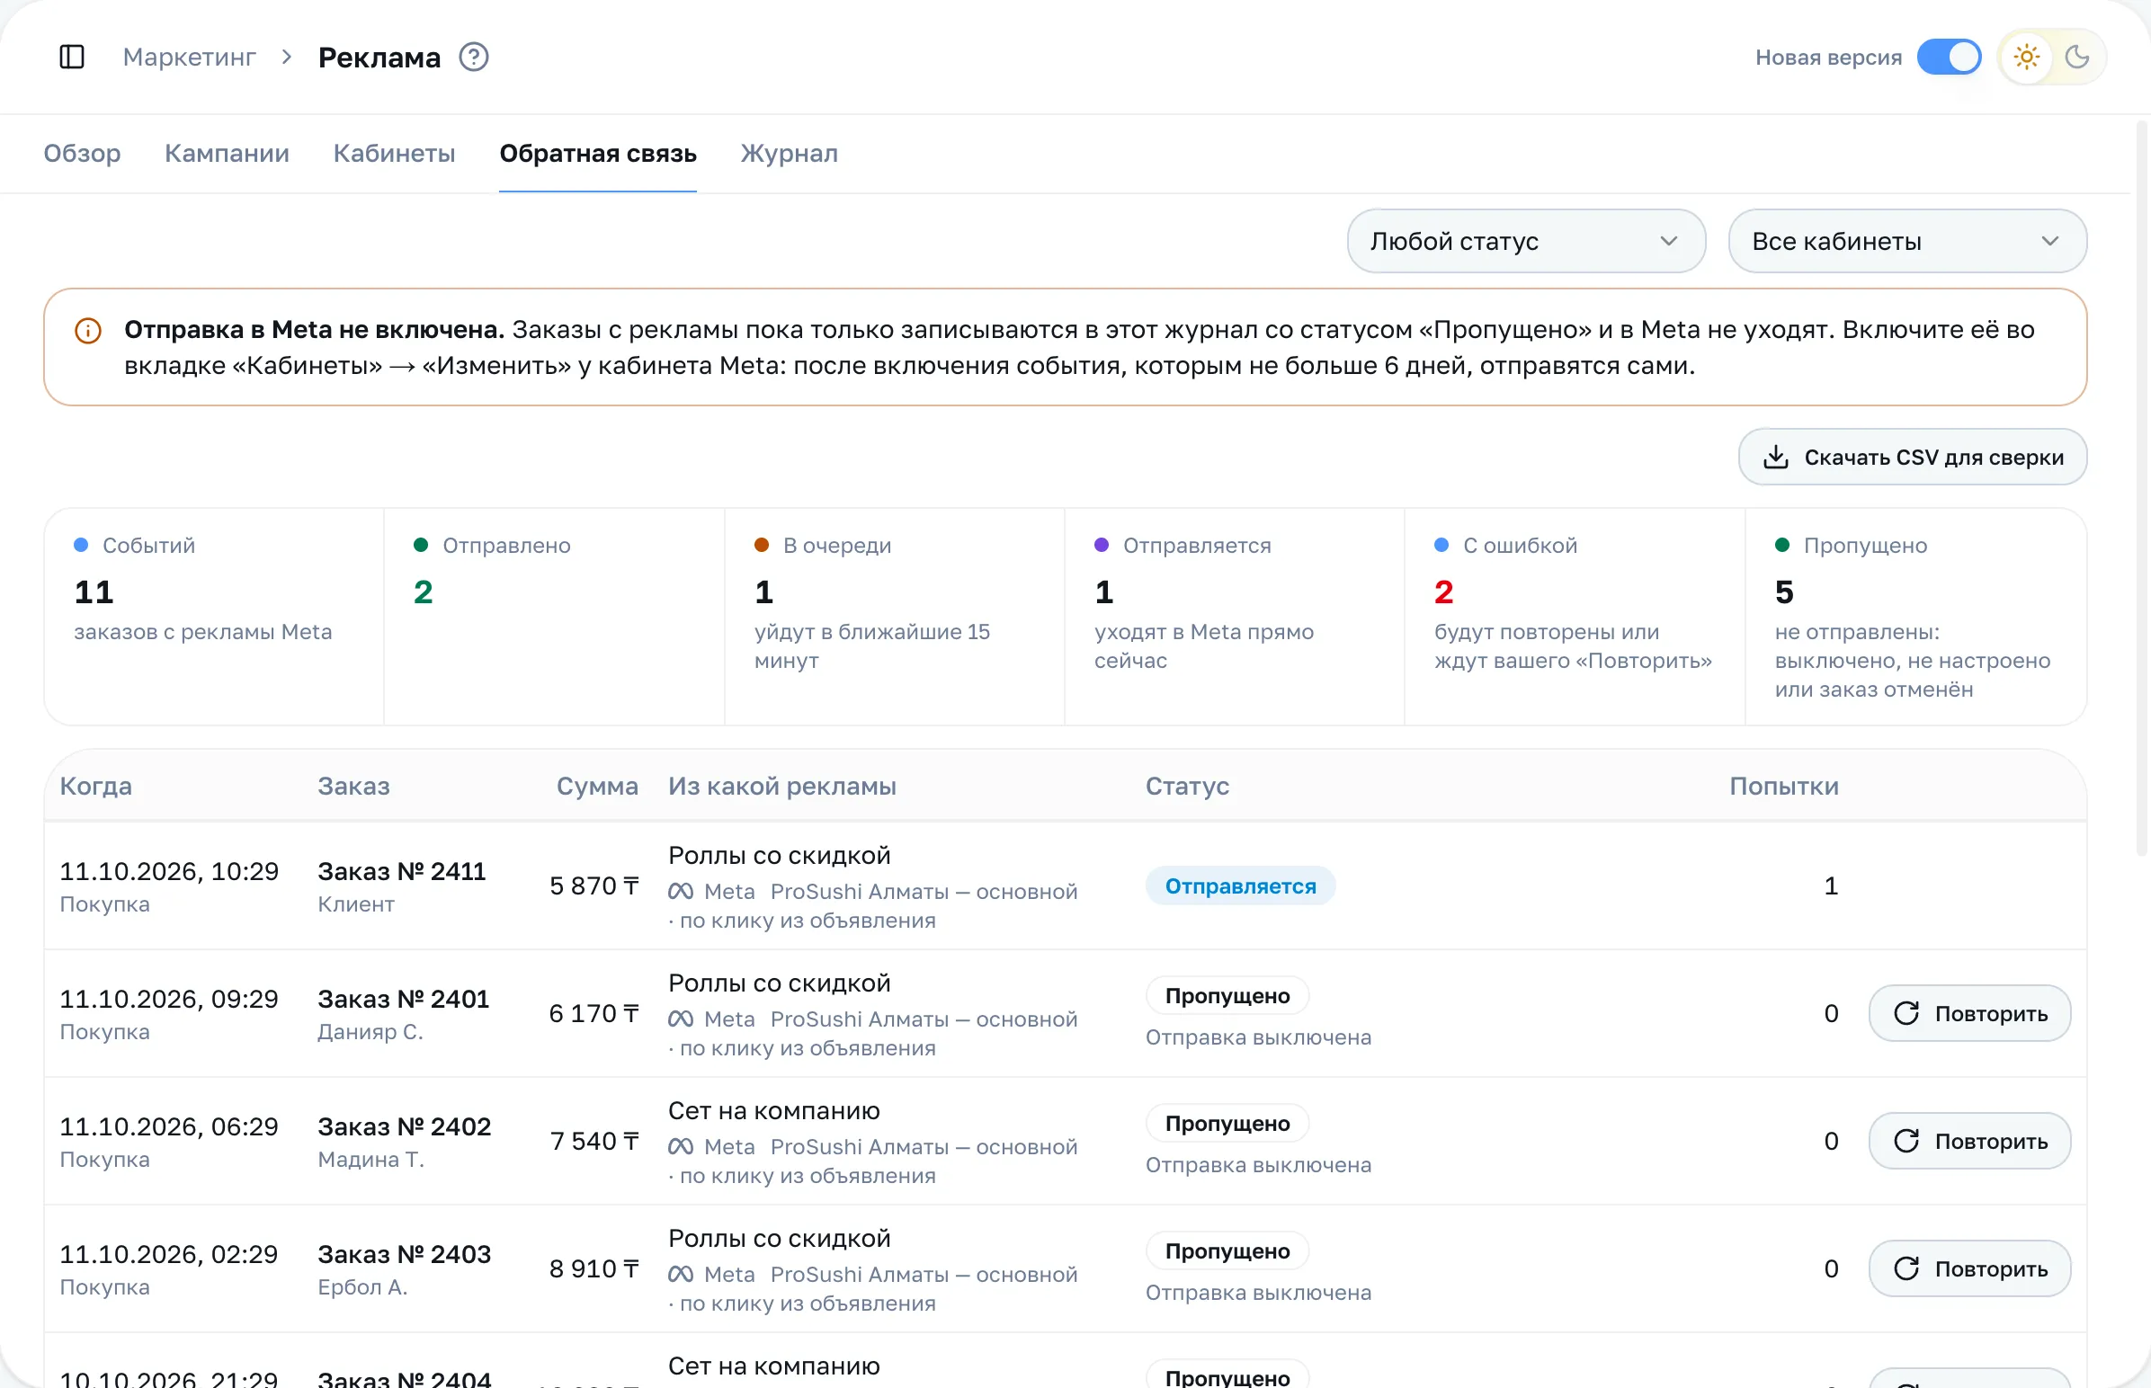This screenshot has width=2151, height=1388.
Task: Download the CSV для сверки file
Action: 1912,457
